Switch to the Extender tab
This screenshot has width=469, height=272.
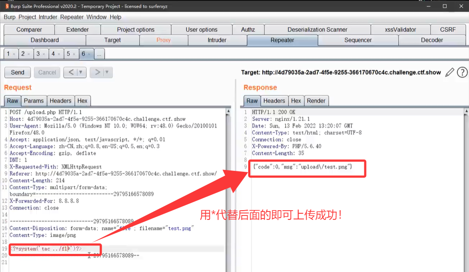pos(77,30)
